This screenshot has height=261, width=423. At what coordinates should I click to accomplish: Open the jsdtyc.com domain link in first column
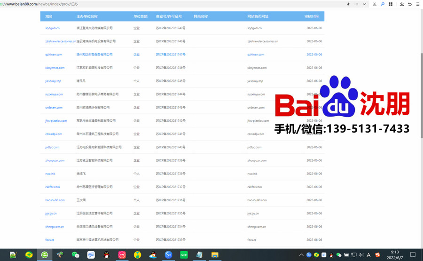point(52,147)
